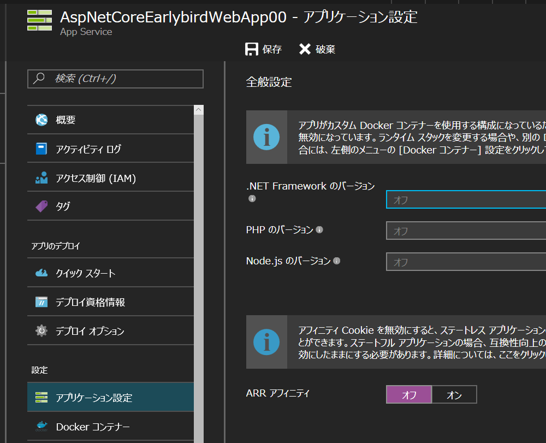The image size is (546, 443).
Task: Click the App Service subtitle text
Action: coord(86,32)
